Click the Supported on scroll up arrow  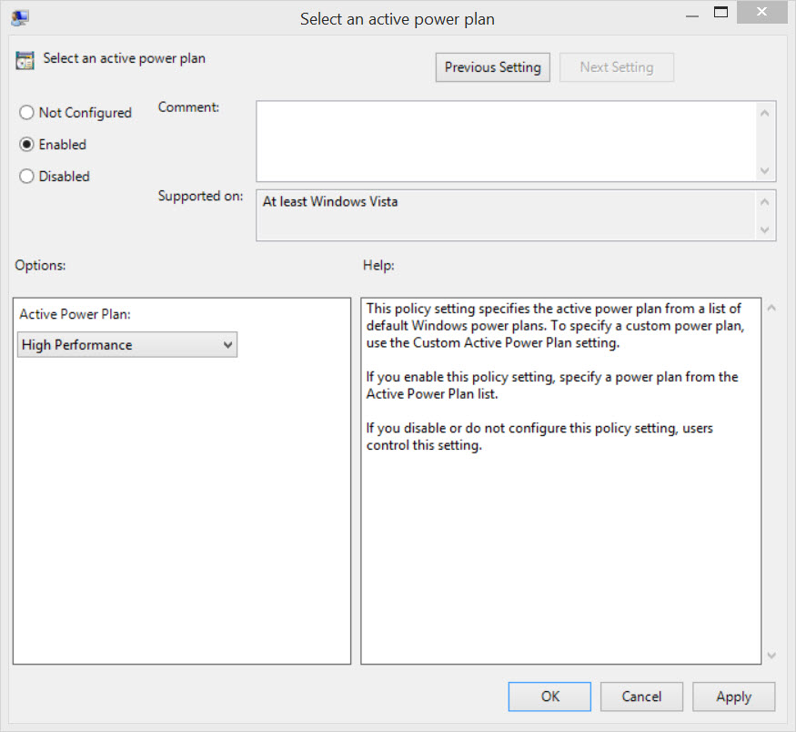pyautogui.click(x=765, y=202)
